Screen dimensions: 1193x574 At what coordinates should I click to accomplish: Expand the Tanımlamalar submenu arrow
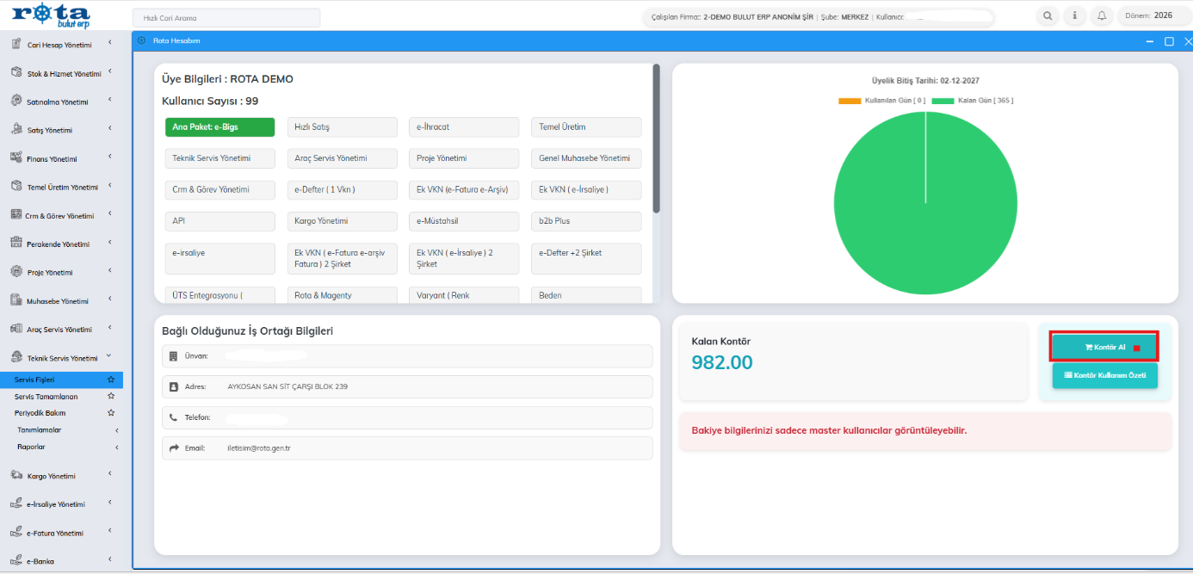click(116, 429)
